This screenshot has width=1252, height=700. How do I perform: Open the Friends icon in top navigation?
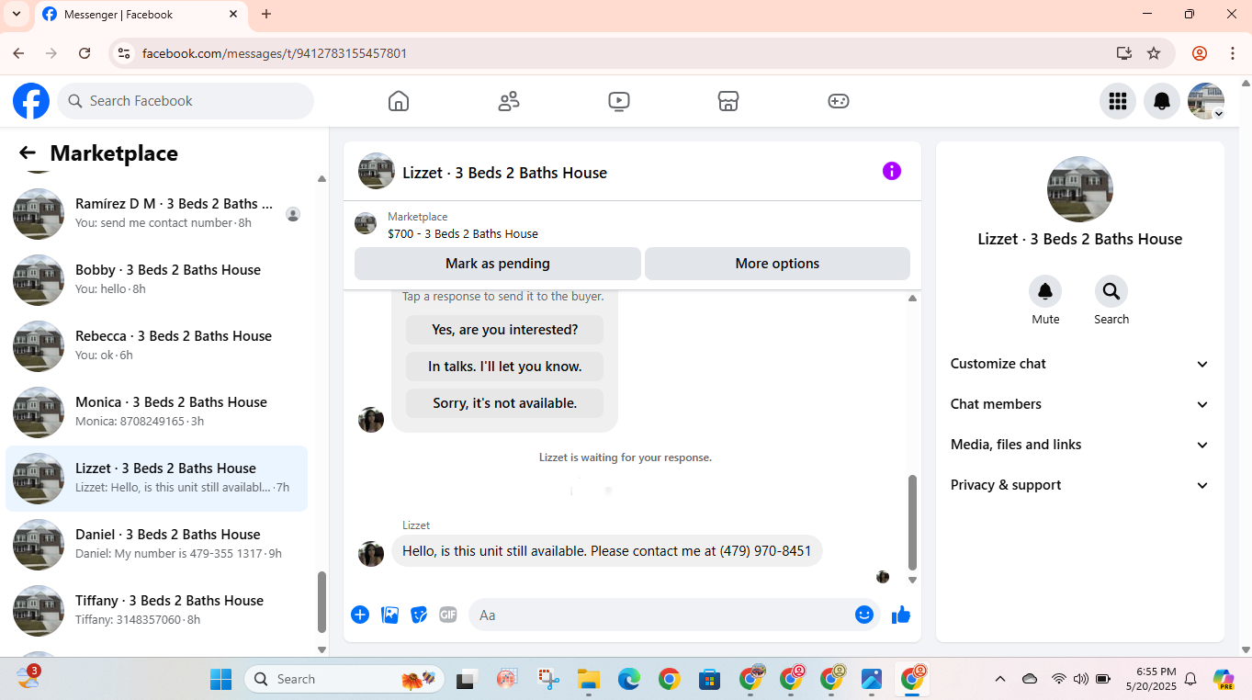pyautogui.click(x=509, y=101)
